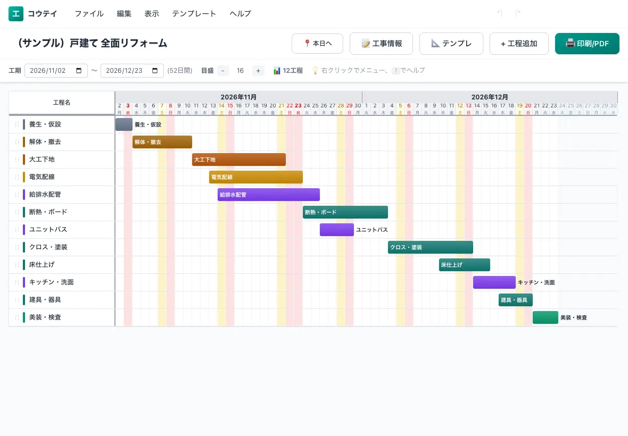Decrease scale with the minus button
628x436 pixels.
tap(222, 71)
